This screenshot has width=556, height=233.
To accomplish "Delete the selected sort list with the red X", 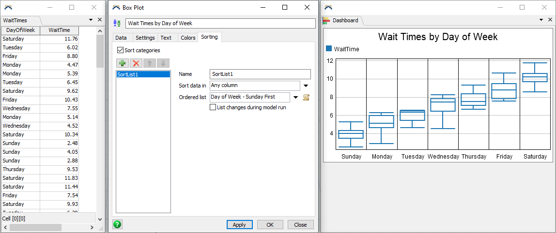I will 136,63.
